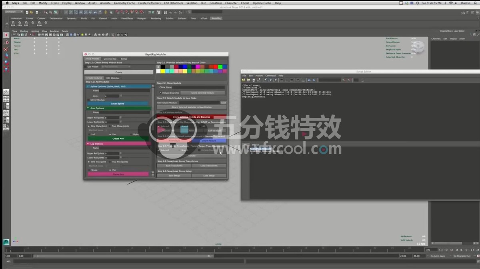The width and height of the screenshot is (480, 269).
Task: Choose the black proxy branch color swatch
Action: coord(163,67)
